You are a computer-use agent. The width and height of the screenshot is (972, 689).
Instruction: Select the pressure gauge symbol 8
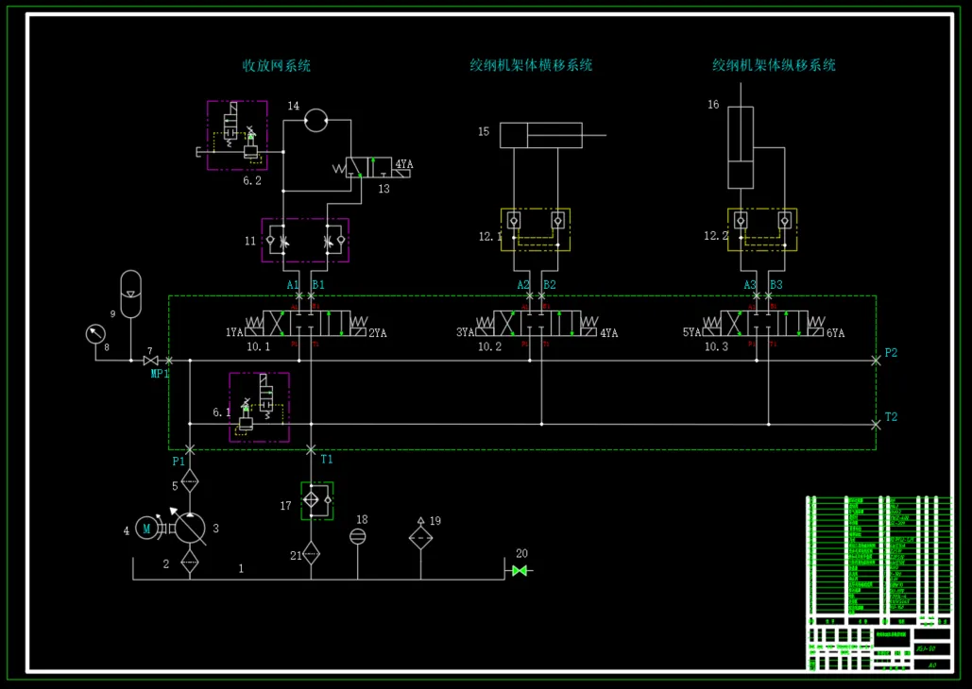[95, 334]
